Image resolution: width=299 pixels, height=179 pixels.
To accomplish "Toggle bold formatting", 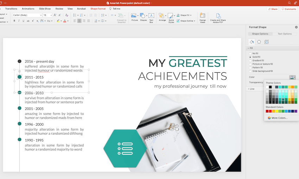I will point(14,21).
